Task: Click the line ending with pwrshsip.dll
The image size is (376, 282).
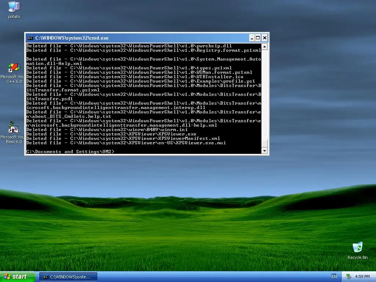Action: (x=129, y=46)
